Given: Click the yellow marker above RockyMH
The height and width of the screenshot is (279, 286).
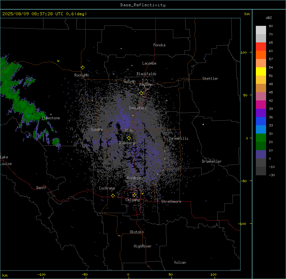Looking at the screenshot, I should (x=83, y=67).
